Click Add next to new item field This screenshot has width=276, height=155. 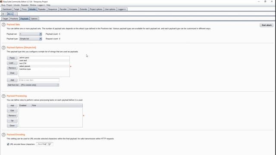tap(12, 80)
